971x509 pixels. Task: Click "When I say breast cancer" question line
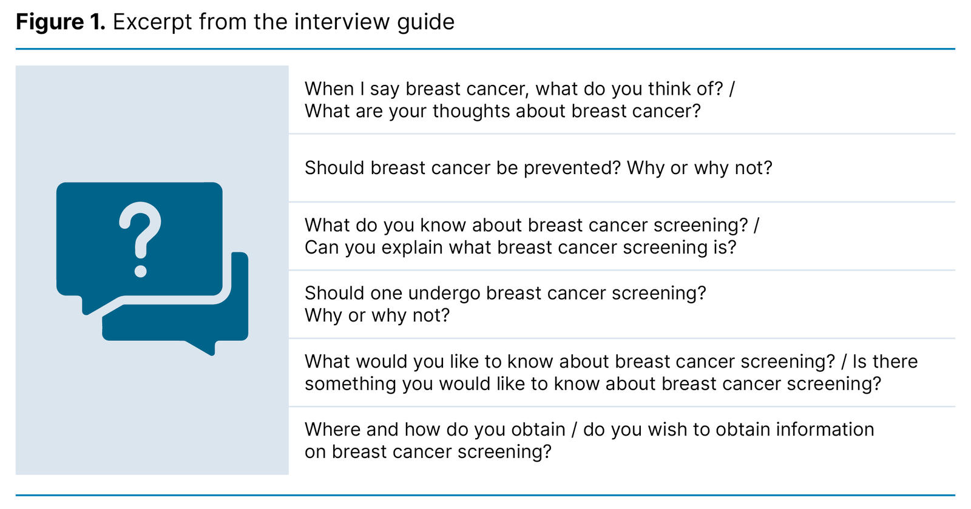click(519, 89)
